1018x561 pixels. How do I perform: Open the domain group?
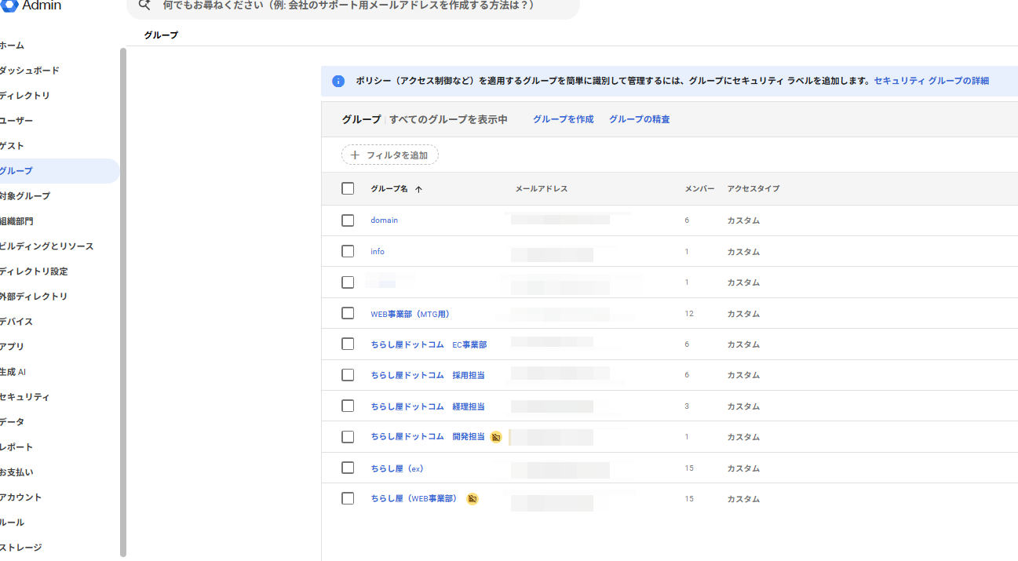tap(385, 220)
